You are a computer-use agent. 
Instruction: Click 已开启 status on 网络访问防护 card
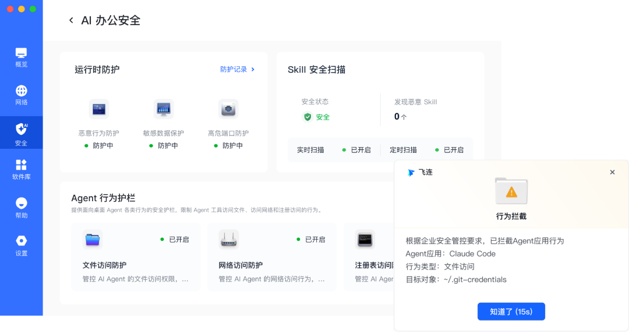311,240
